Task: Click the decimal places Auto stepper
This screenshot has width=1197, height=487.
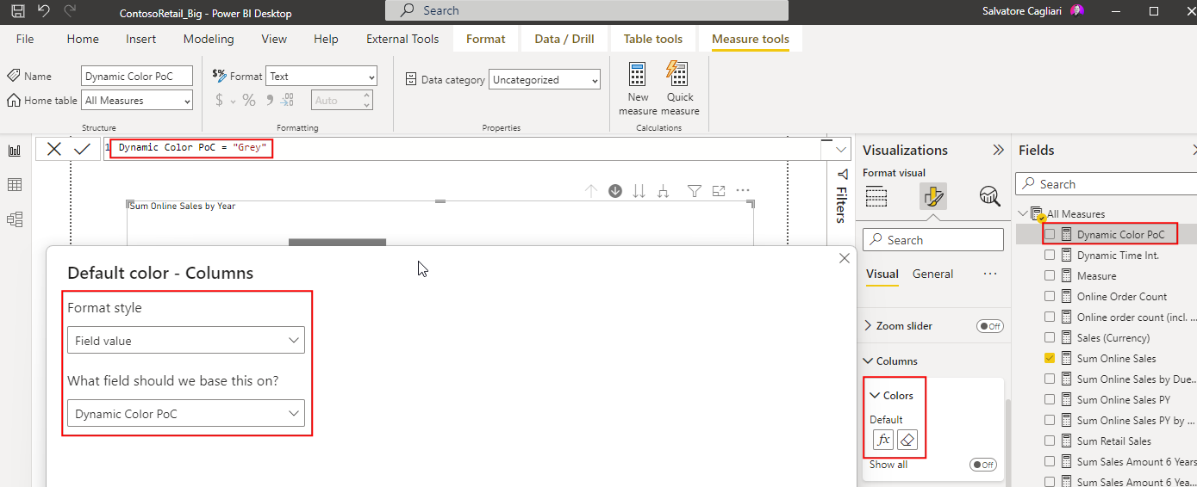Action: point(342,101)
